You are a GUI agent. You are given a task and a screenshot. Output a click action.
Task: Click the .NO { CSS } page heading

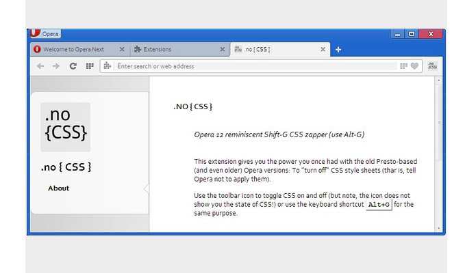tap(192, 106)
